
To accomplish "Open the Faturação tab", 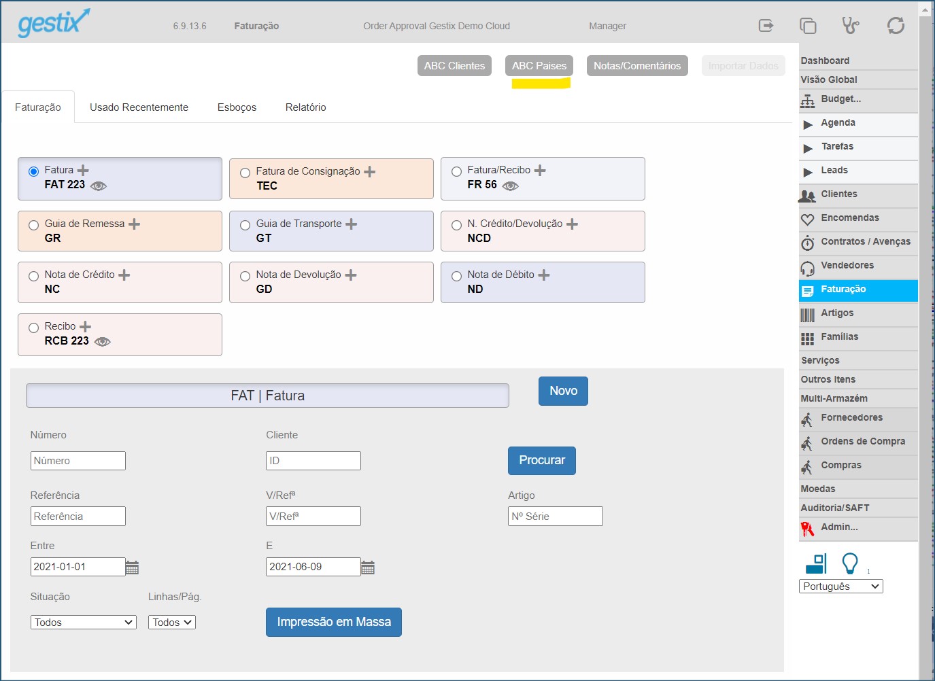I will coord(38,107).
